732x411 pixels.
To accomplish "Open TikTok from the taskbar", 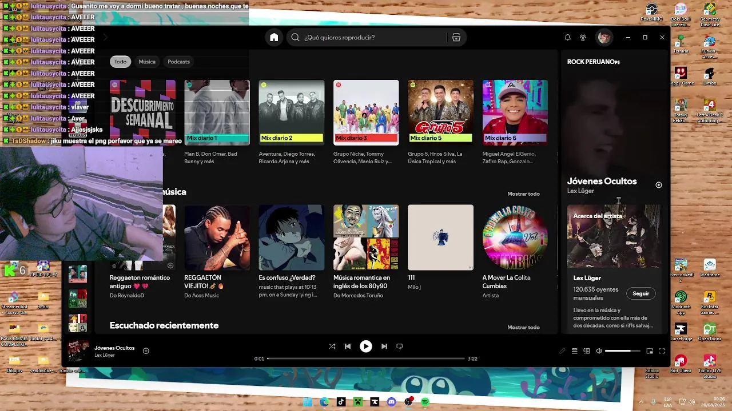I will (341, 402).
